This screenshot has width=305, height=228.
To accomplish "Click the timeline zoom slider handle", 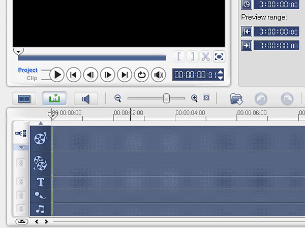I will tap(166, 99).
